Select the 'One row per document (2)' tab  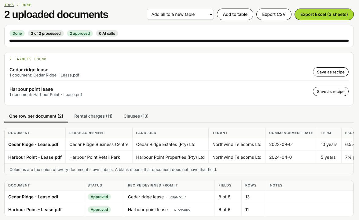[x=36, y=116]
